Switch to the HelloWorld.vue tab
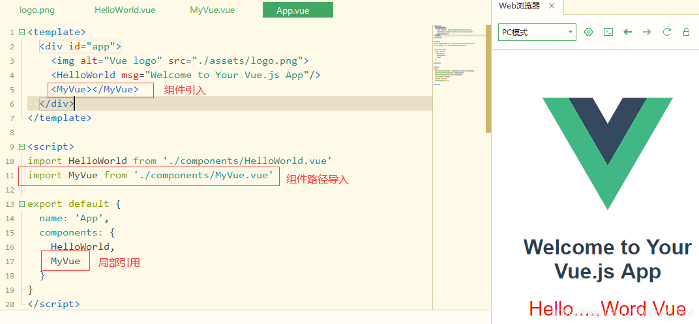Viewport: 699px width, 324px height. [125, 10]
